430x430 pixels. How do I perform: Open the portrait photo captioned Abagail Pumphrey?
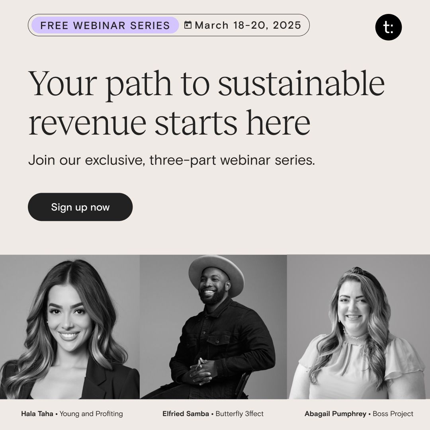[358, 326]
